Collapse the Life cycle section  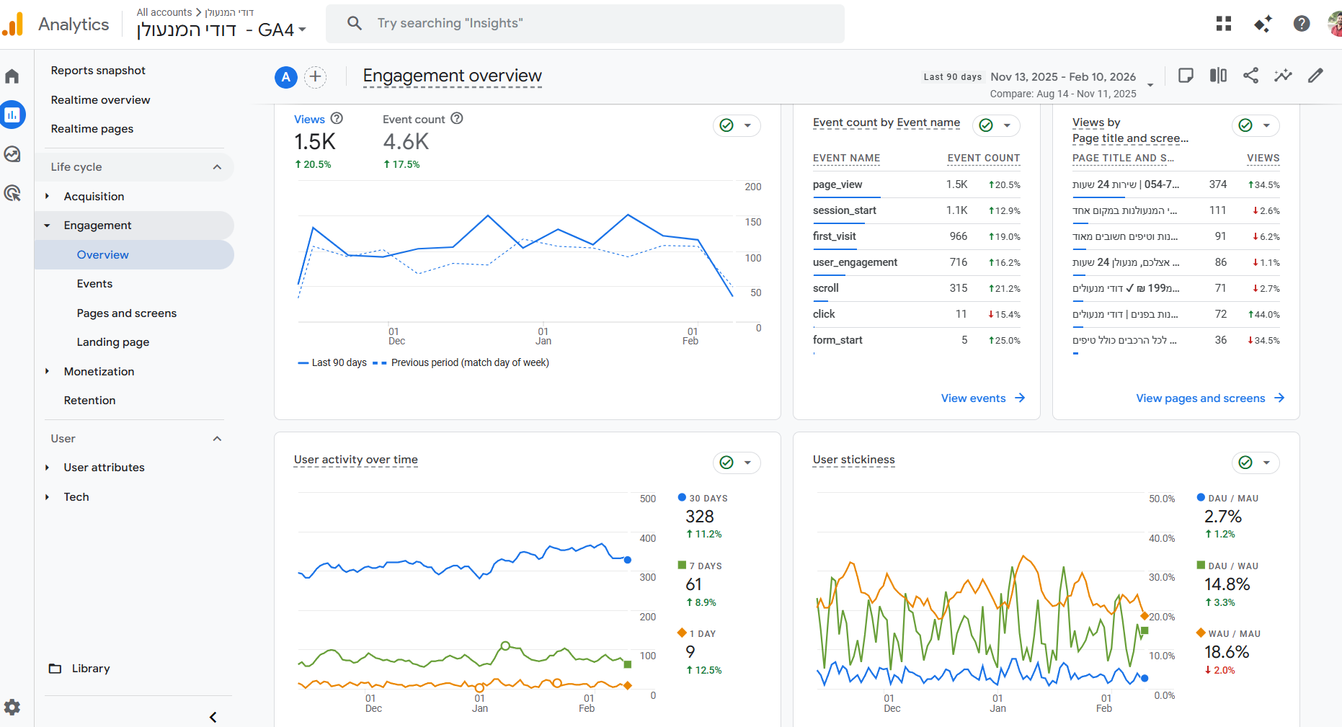(217, 167)
